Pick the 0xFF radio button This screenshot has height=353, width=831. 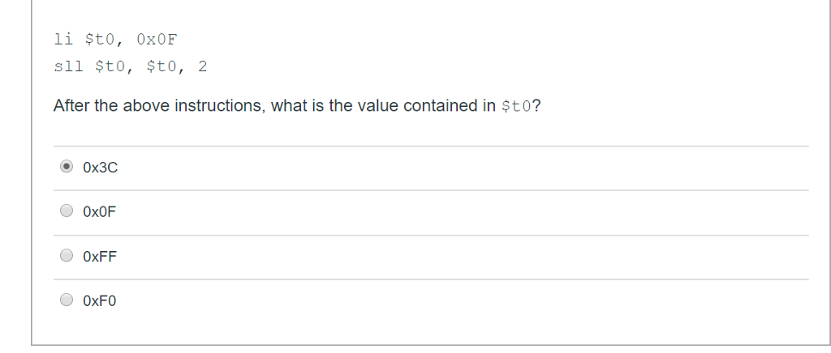(x=67, y=256)
